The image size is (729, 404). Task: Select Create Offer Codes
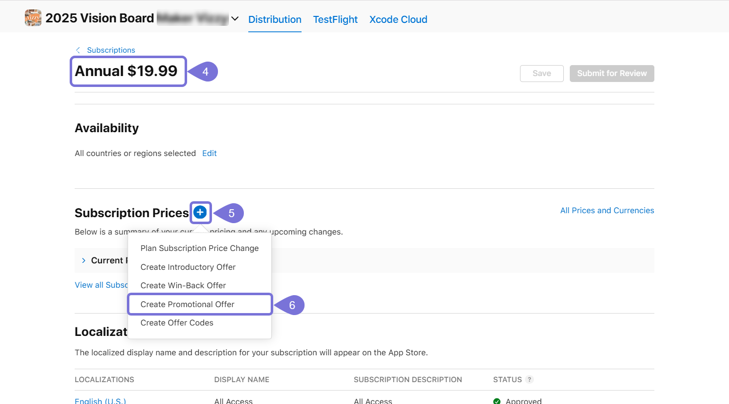[x=177, y=323]
